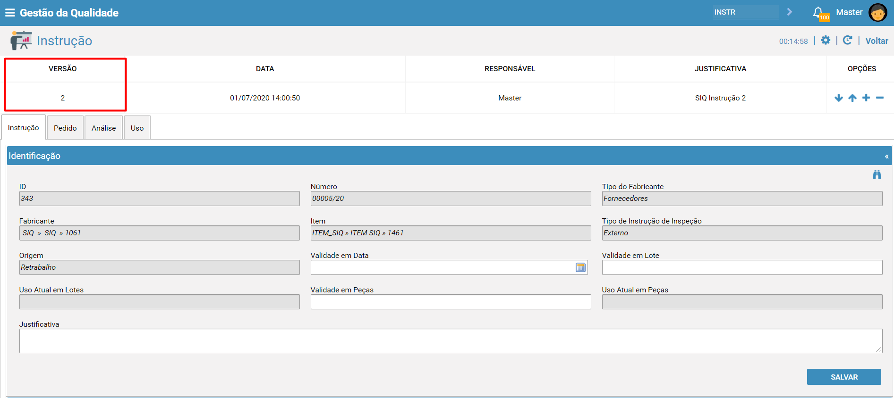Click the Tipo de Instrução field Externo
This screenshot has width=894, height=398.
coord(742,233)
